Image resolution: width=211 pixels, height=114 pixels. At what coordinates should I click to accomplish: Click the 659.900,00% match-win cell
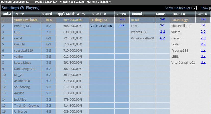tap(72, 20)
